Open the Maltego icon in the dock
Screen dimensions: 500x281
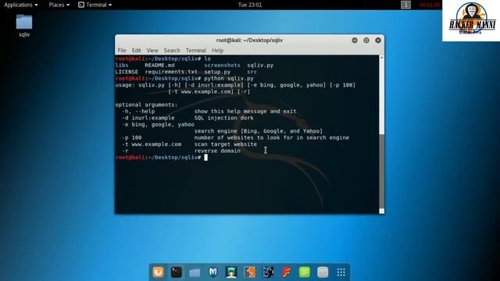268,272
